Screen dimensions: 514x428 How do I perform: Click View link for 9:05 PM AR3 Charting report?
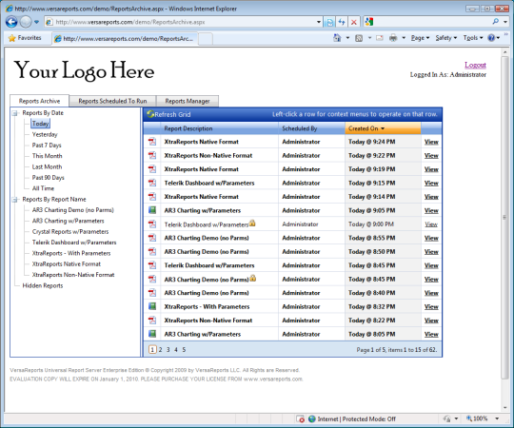[431, 210]
